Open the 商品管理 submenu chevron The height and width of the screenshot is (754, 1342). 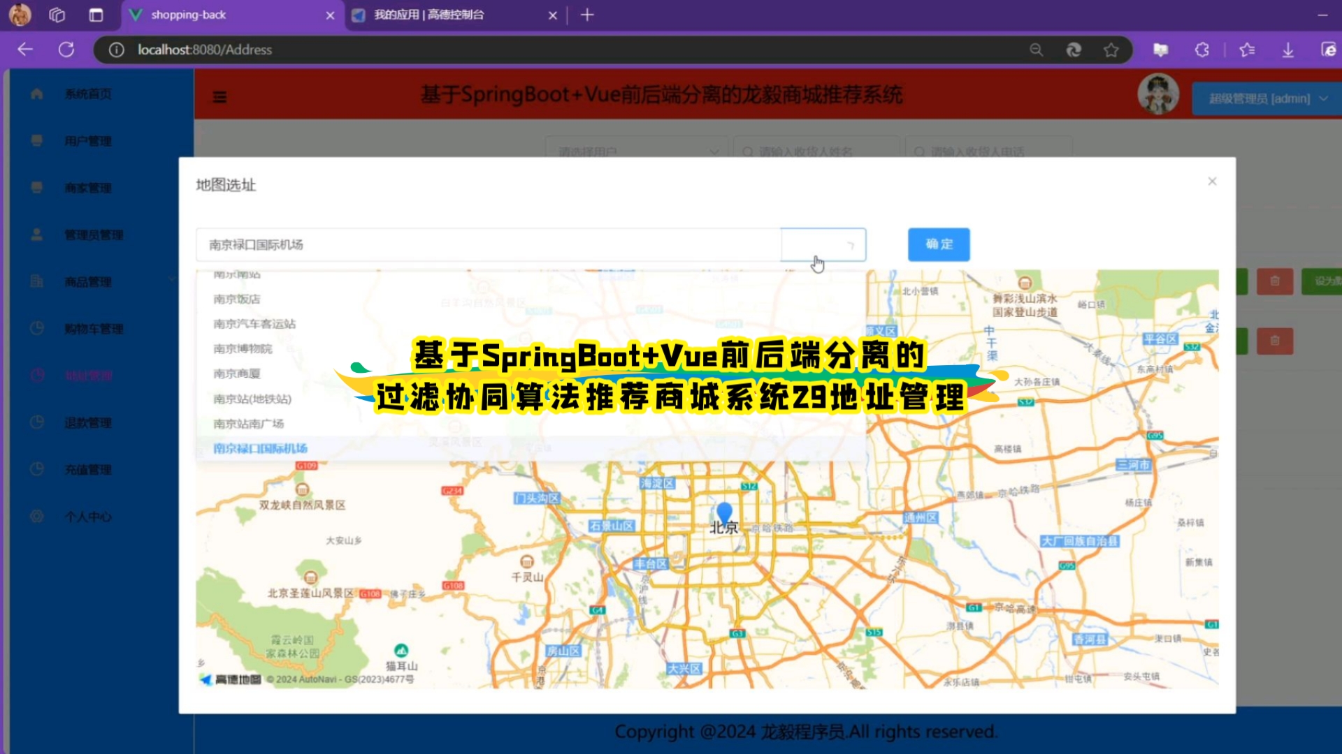point(172,279)
